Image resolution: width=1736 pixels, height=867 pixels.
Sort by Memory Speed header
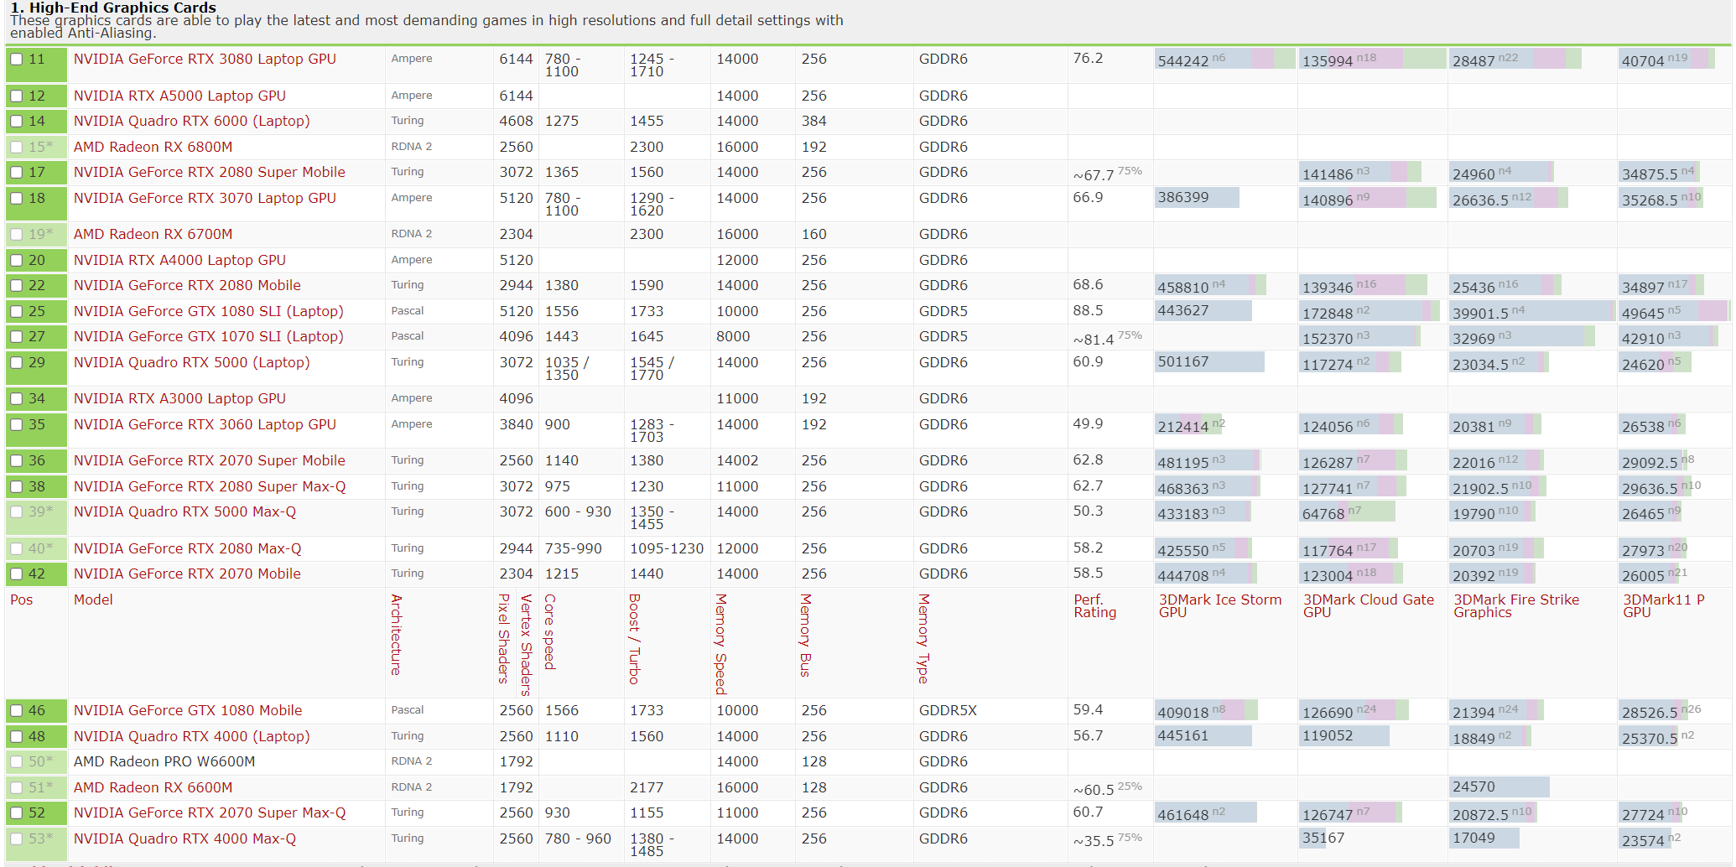[x=721, y=644]
